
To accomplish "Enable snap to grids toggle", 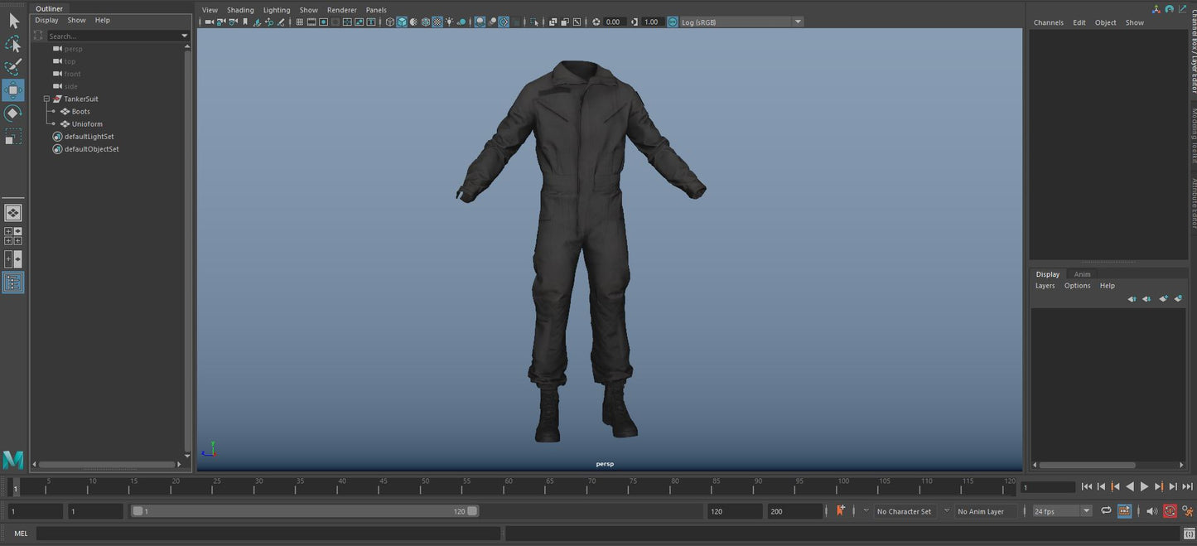I will point(300,22).
